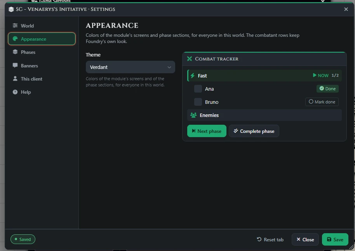Click Reset tab button
This screenshot has height=251, width=355.
pyautogui.click(x=270, y=239)
